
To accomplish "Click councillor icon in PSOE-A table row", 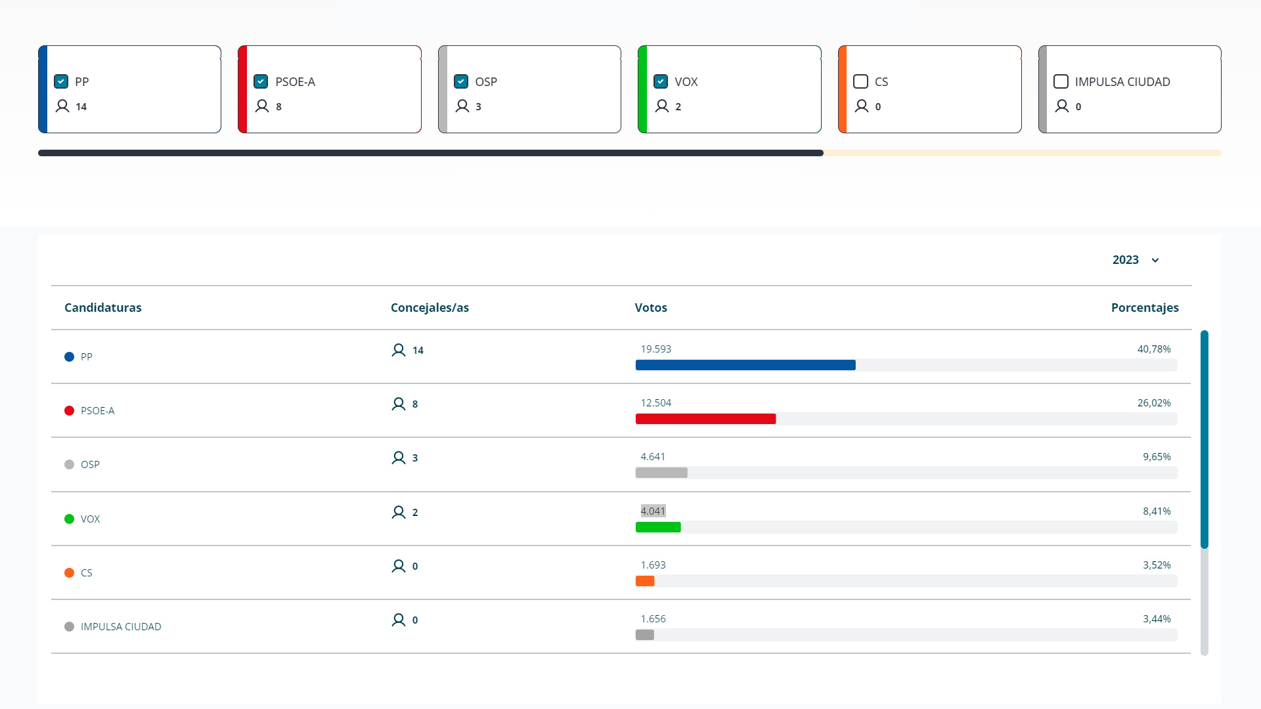I will pyautogui.click(x=398, y=404).
